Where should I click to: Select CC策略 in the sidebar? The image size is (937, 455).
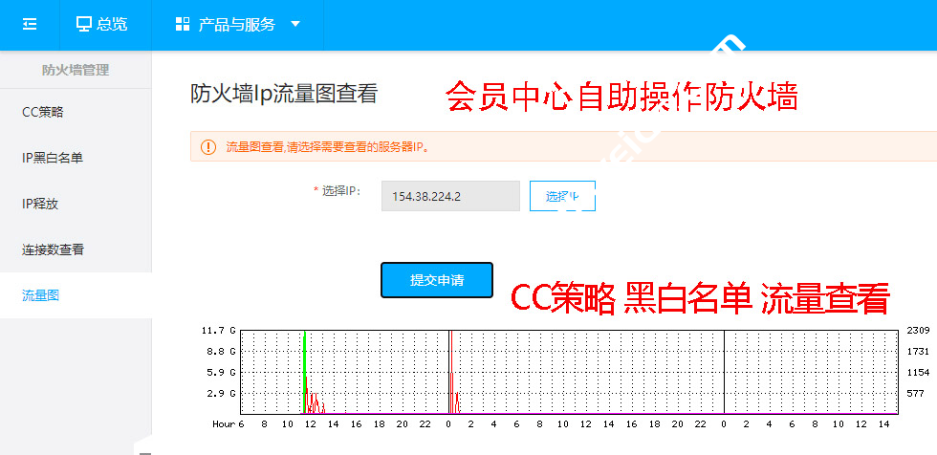tap(43, 112)
